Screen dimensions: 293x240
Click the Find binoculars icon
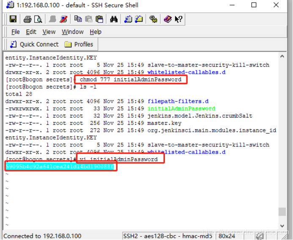114,19
